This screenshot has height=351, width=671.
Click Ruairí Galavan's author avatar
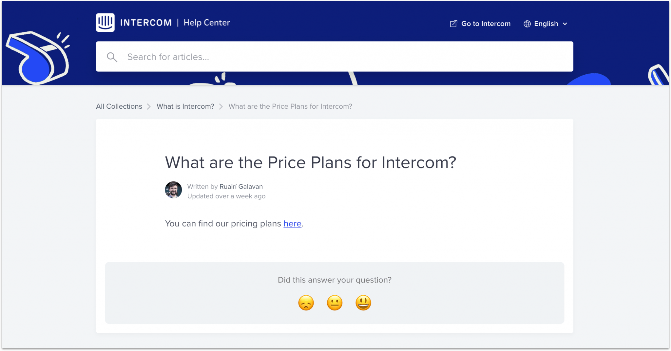[x=173, y=190]
